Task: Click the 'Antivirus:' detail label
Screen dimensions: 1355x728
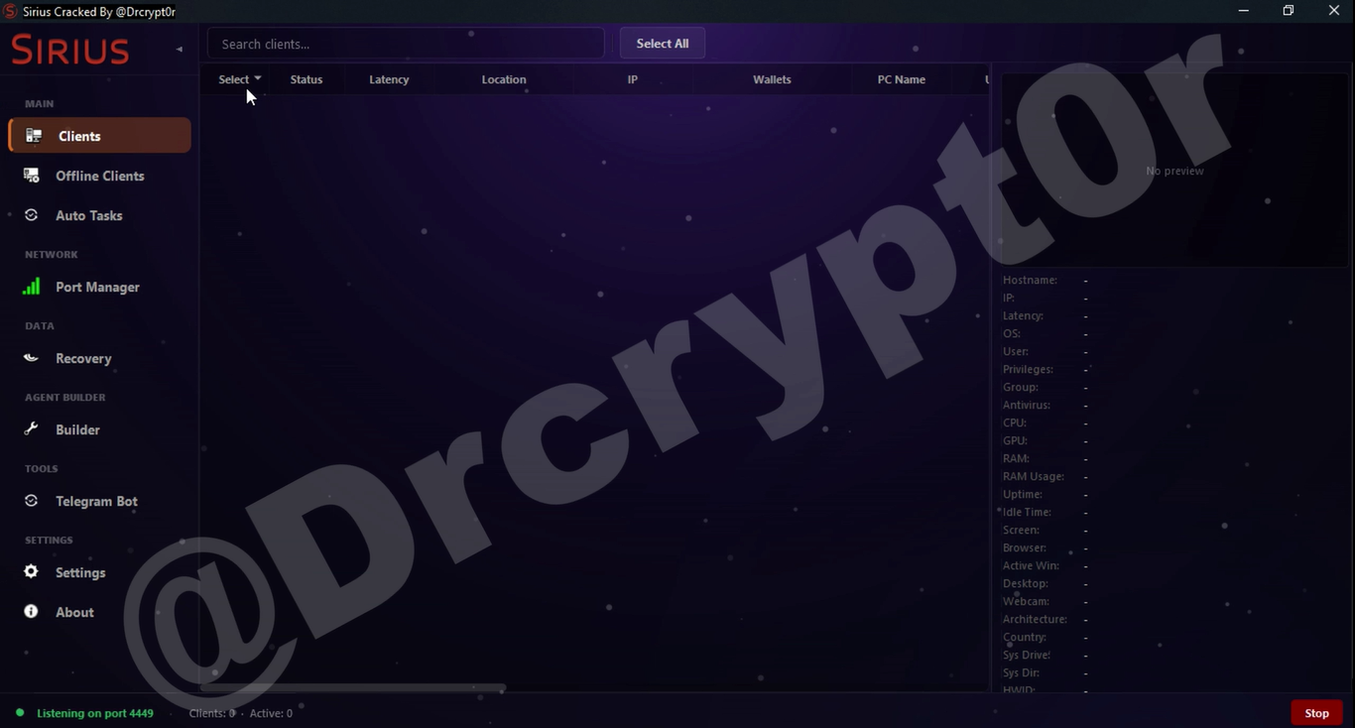Action: [x=1027, y=405]
